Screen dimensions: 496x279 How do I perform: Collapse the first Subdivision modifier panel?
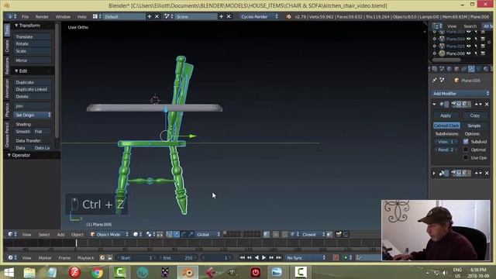434,104
